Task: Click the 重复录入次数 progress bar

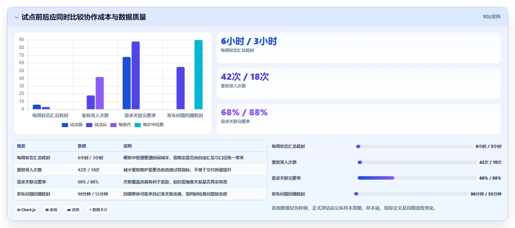Action: (x=417, y=162)
